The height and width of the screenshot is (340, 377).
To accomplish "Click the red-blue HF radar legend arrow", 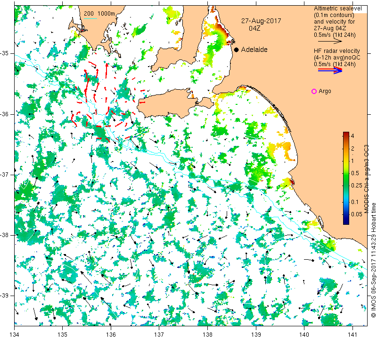I will pos(330,70).
